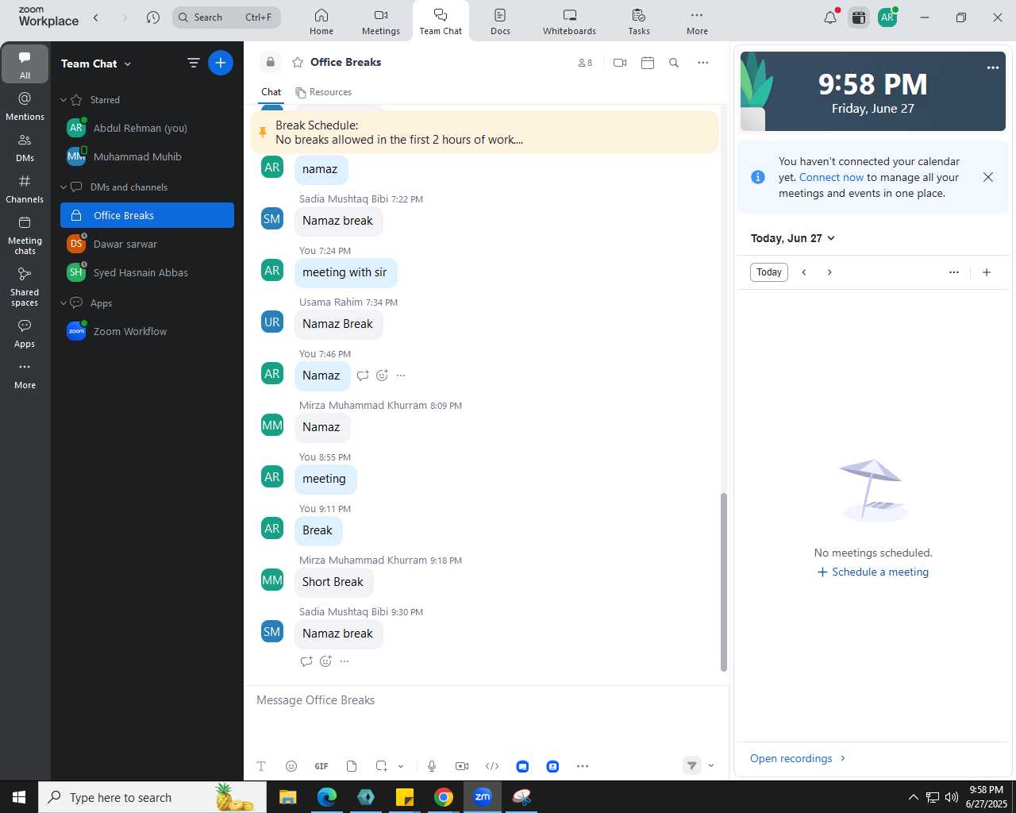Open the text formatting tool
This screenshot has height=813, width=1016.
(x=261, y=766)
